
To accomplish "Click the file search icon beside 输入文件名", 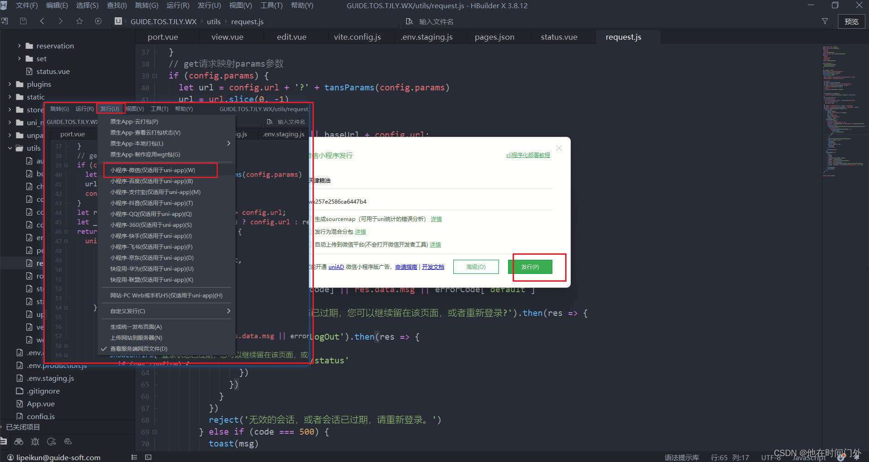I will point(409,21).
